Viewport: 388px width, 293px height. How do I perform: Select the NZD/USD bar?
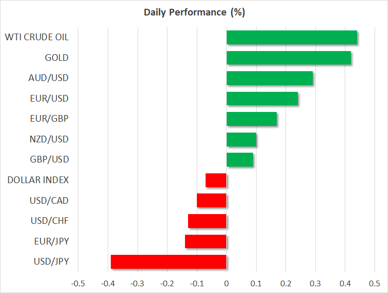[241, 139]
